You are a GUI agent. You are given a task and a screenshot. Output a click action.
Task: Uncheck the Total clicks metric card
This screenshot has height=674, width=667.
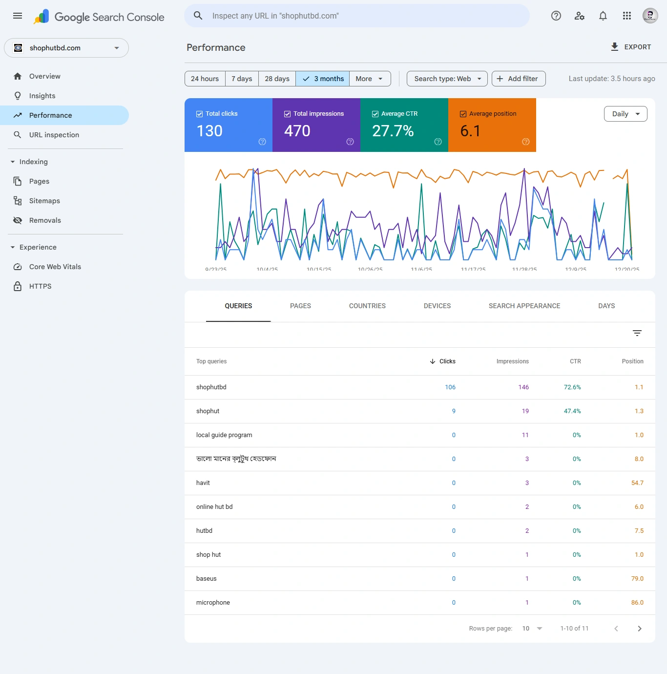coord(199,113)
